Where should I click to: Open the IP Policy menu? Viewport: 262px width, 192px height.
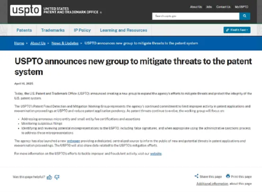point(82,30)
